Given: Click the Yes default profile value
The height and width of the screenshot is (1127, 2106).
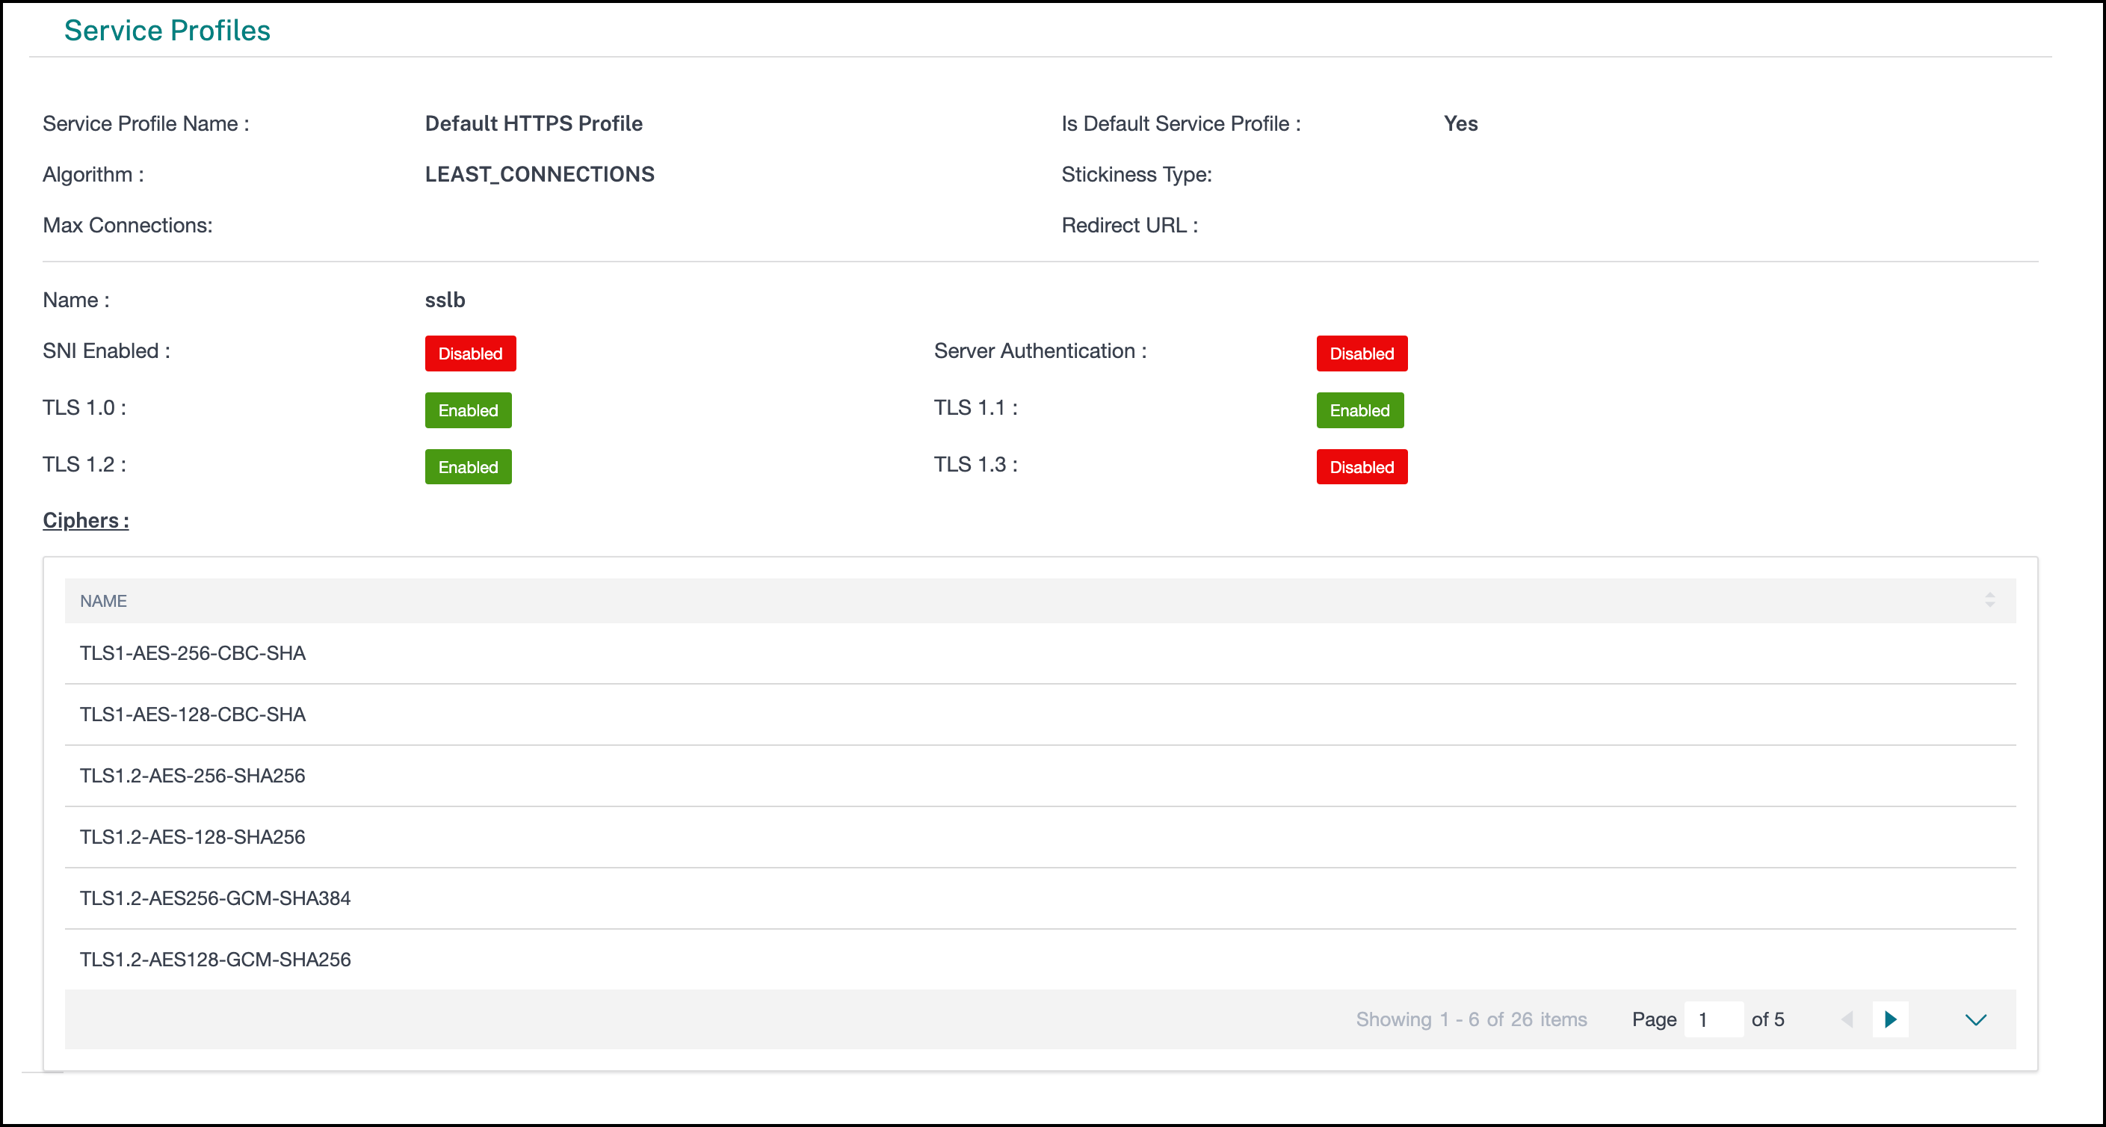Looking at the screenshot, I should (x=1460, y=123).
